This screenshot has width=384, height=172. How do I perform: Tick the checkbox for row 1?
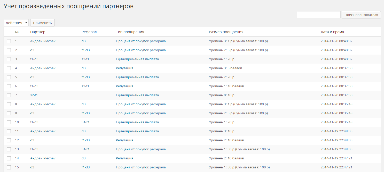(x=9, y=41)
